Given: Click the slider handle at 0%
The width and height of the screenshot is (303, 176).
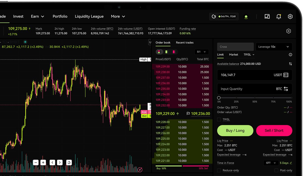Looking at the screenshot, I should click(219, 98).
